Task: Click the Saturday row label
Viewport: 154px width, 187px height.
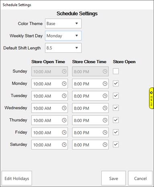Action: tap(18, 144)
